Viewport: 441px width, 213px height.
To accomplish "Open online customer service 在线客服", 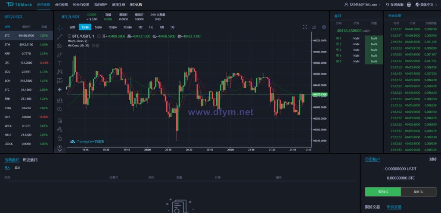I will point(394,4).
